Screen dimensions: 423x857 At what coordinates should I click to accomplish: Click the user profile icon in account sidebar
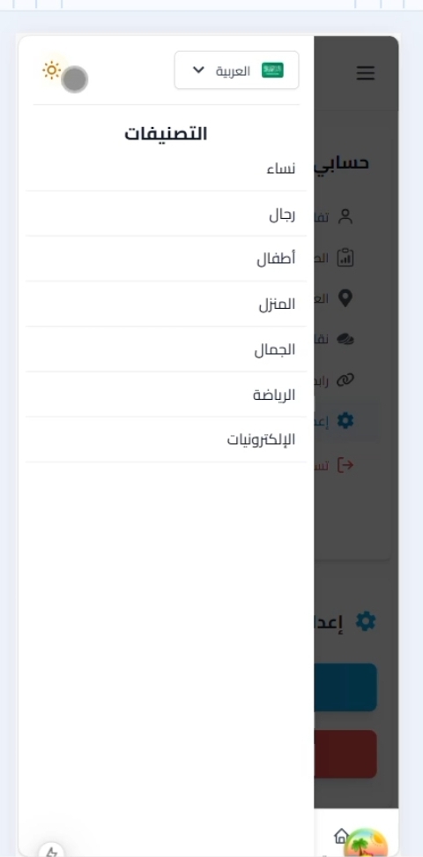click(345, 216)
